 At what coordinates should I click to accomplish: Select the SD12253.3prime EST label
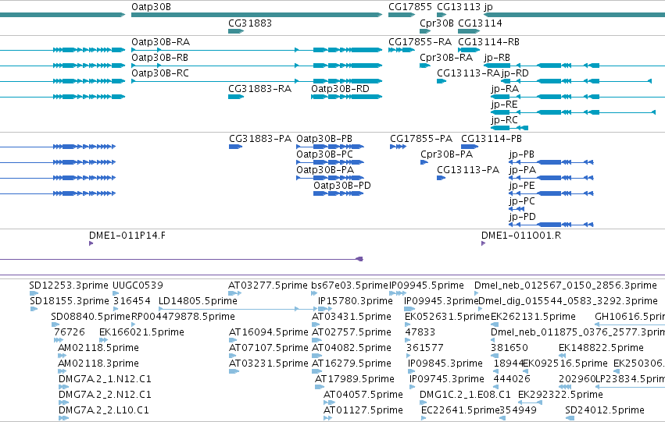tap(69, 285)
